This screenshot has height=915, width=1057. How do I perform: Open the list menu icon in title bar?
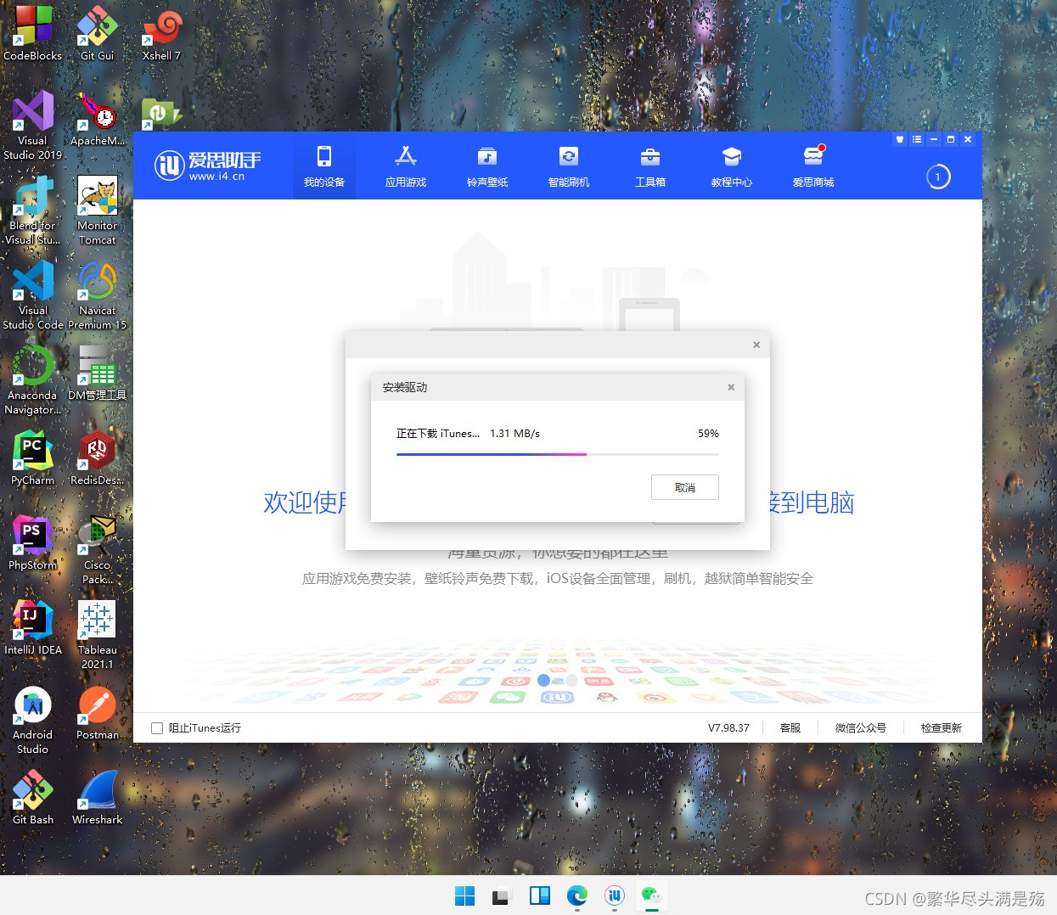click(917, 139)
